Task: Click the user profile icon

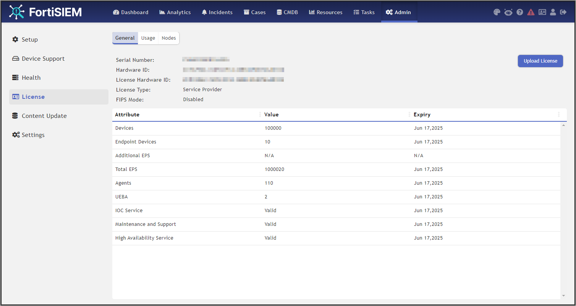Action: [x=553, y=12]
